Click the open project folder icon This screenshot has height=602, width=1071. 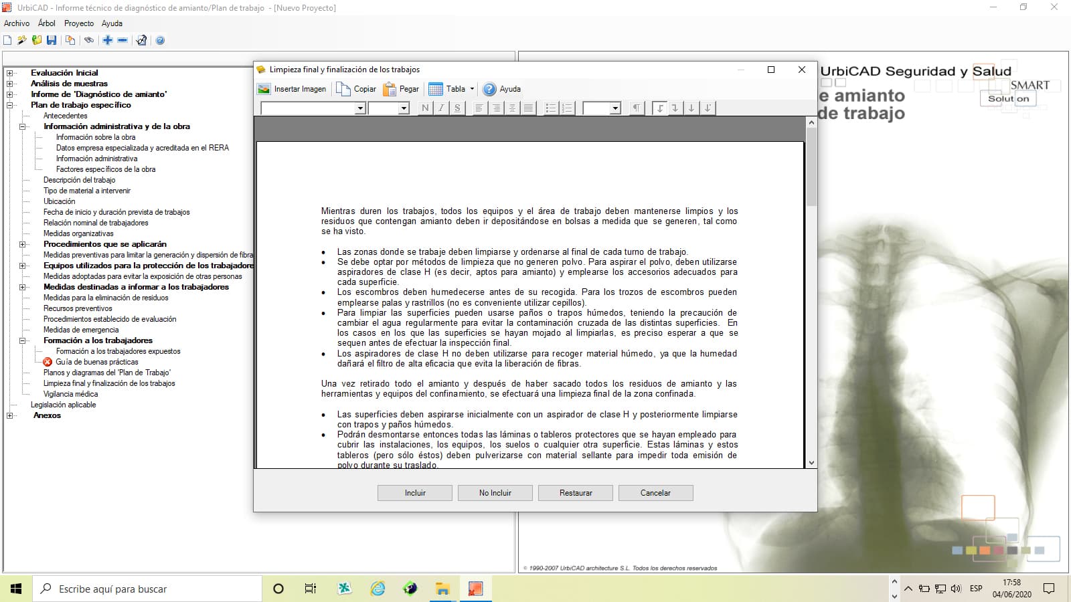37,40
